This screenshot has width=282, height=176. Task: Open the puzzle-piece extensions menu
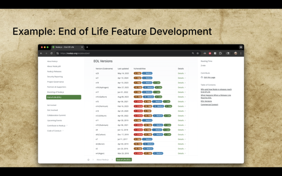pos(220,54)
